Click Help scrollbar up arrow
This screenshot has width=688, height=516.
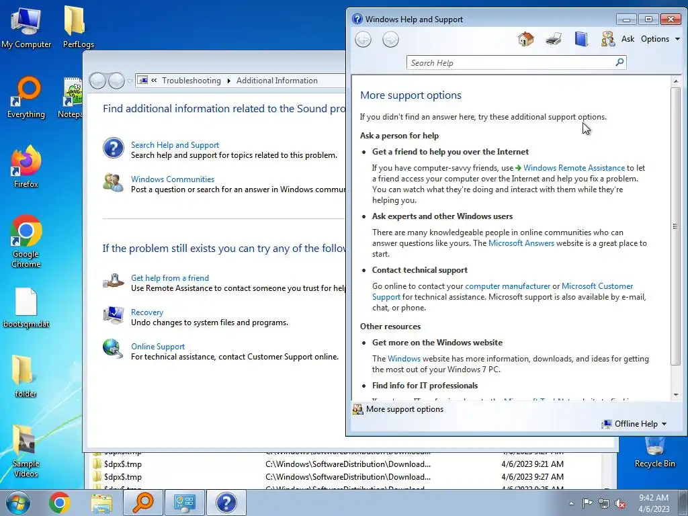pos(676,81)
